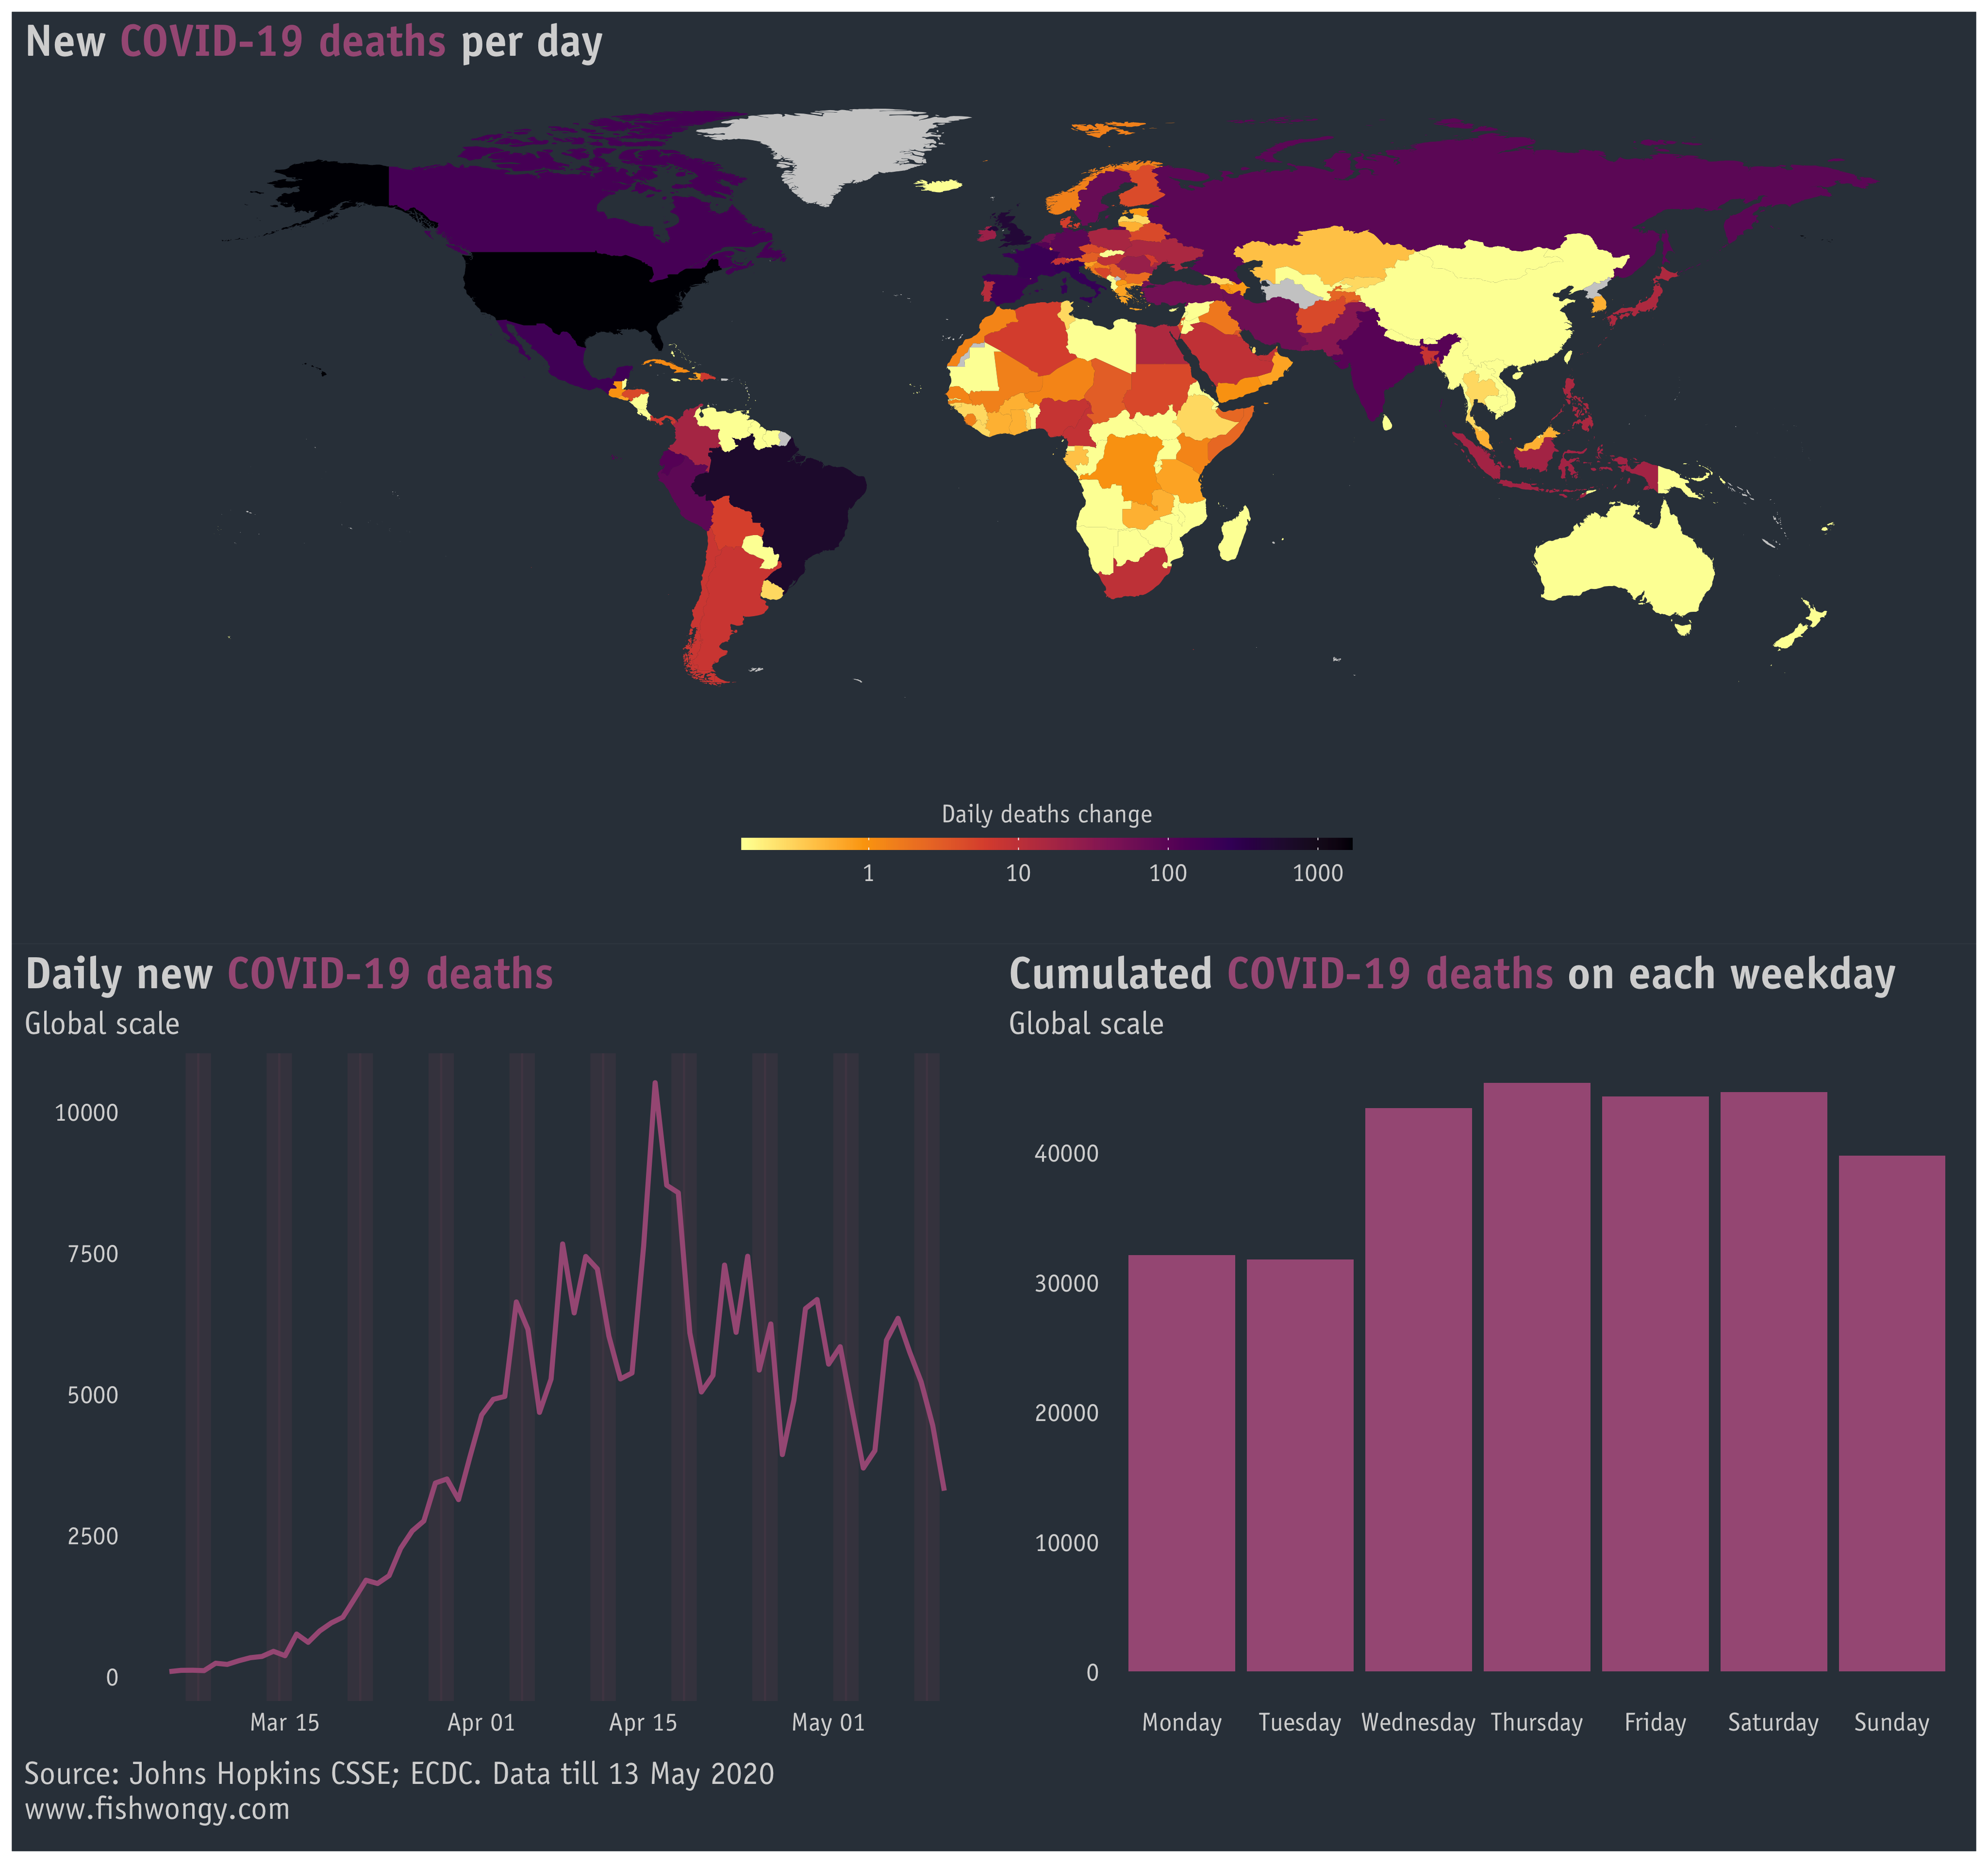
Task: Click the 'Sunday' axis label
Action: coord(1892,1722)
